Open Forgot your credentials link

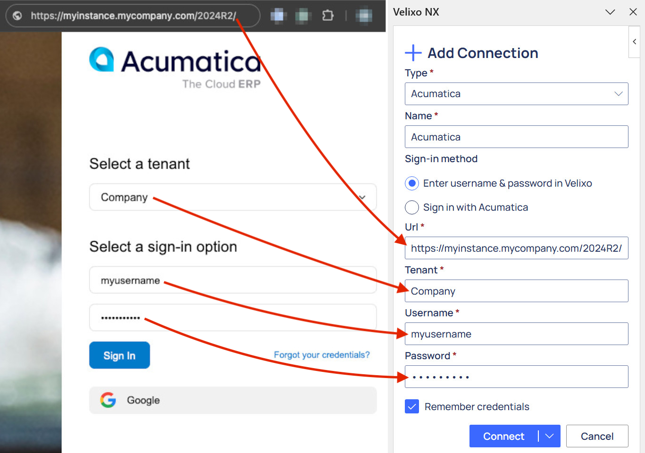point(322,355)
